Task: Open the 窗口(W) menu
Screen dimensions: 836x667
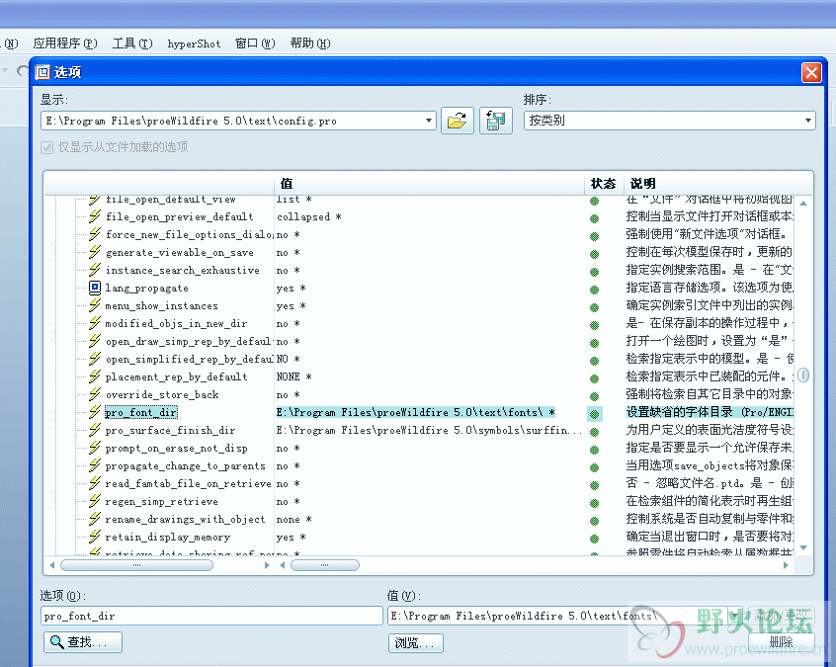Action: [x=255, y=43]
